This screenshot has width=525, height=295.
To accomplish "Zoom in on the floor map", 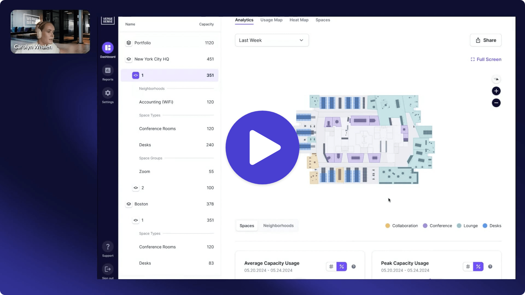I will [496, 91].
